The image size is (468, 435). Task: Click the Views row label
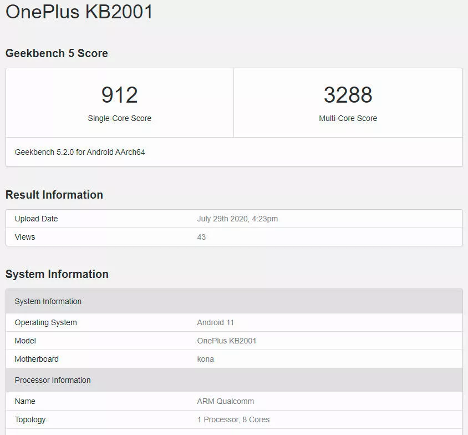(25, 237)
